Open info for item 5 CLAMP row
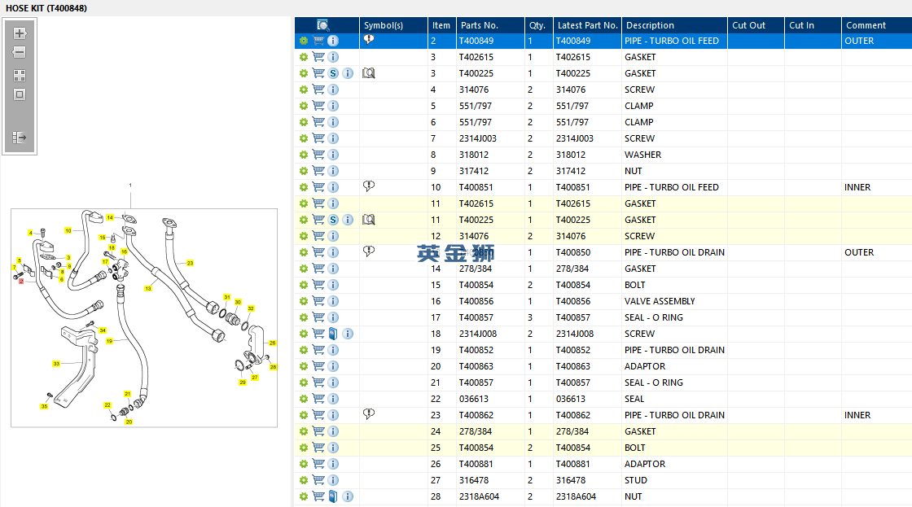The width and height of the screenshot is (912, 507). [x=333, y=106]
